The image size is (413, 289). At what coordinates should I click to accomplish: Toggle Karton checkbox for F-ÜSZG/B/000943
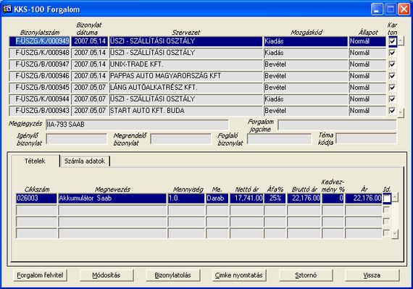pos(393,111)
